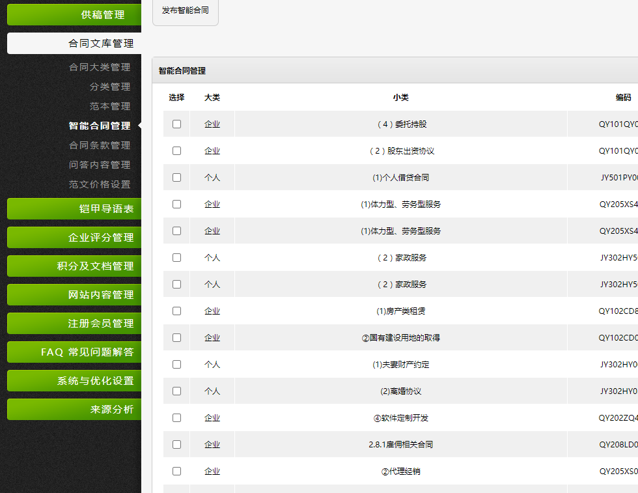
Task: Check the box for (1)夫妻财产约定 row
Action: point(176,364)
